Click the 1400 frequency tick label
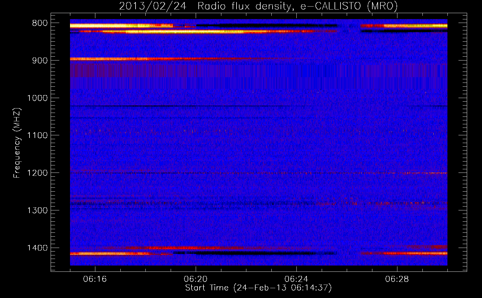482x298 pixels. point(37,248)
